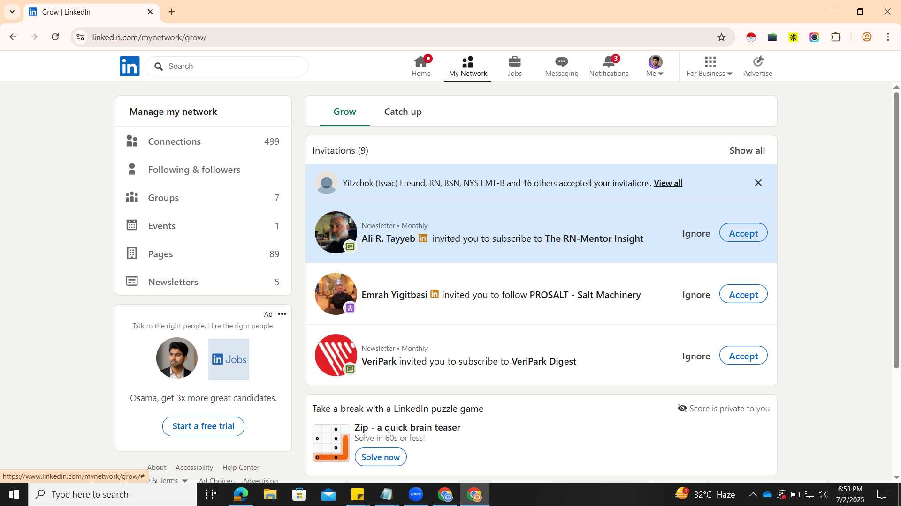Image resolution: width=901 pixels, height=506 pixels.
Task: Switch to Grow tab
Action: [344, 112]
